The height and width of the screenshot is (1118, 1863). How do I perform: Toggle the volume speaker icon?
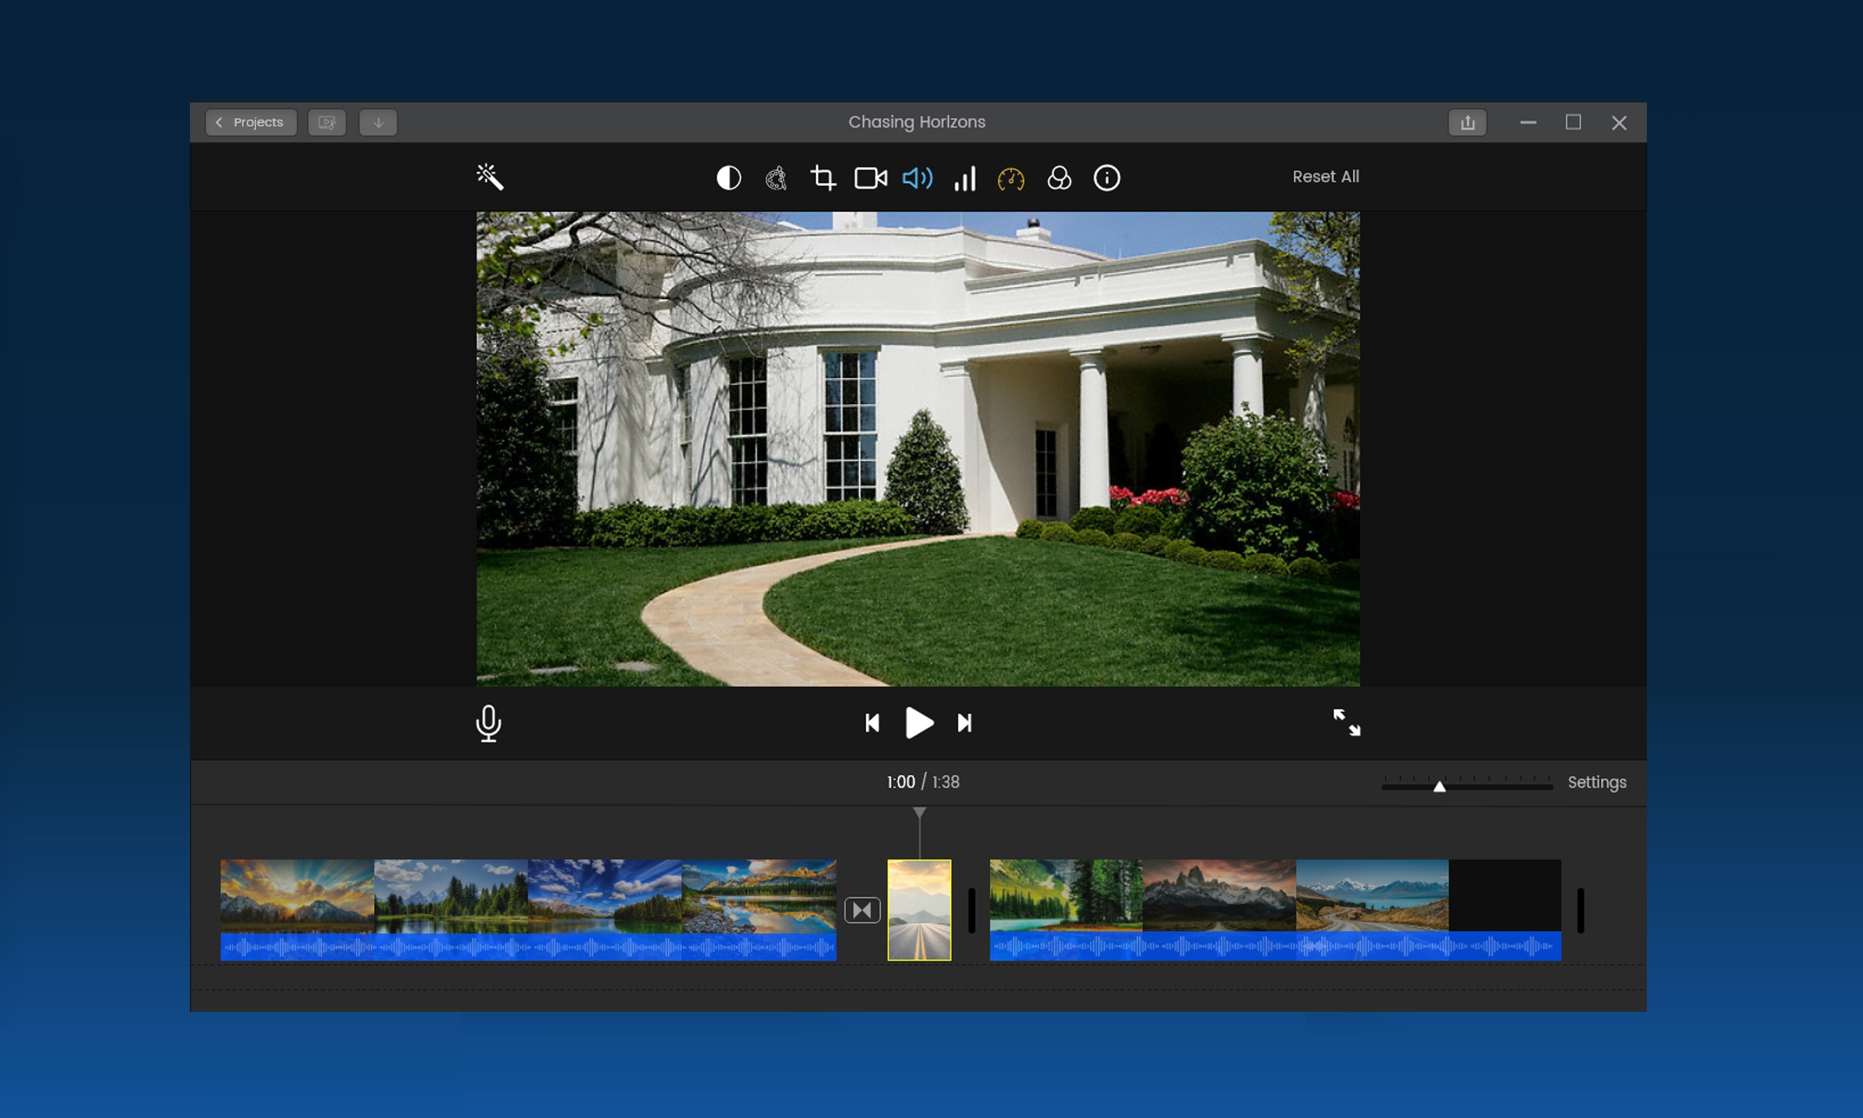tap(917, 178)
